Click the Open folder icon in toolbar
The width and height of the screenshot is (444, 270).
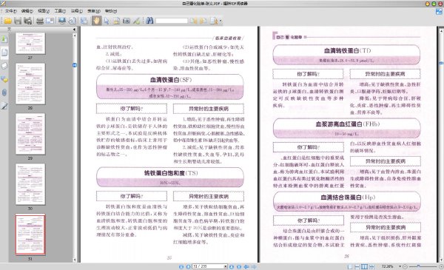click(7, 21)
